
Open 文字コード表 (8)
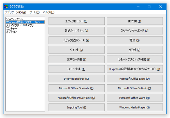click(77, 59)
